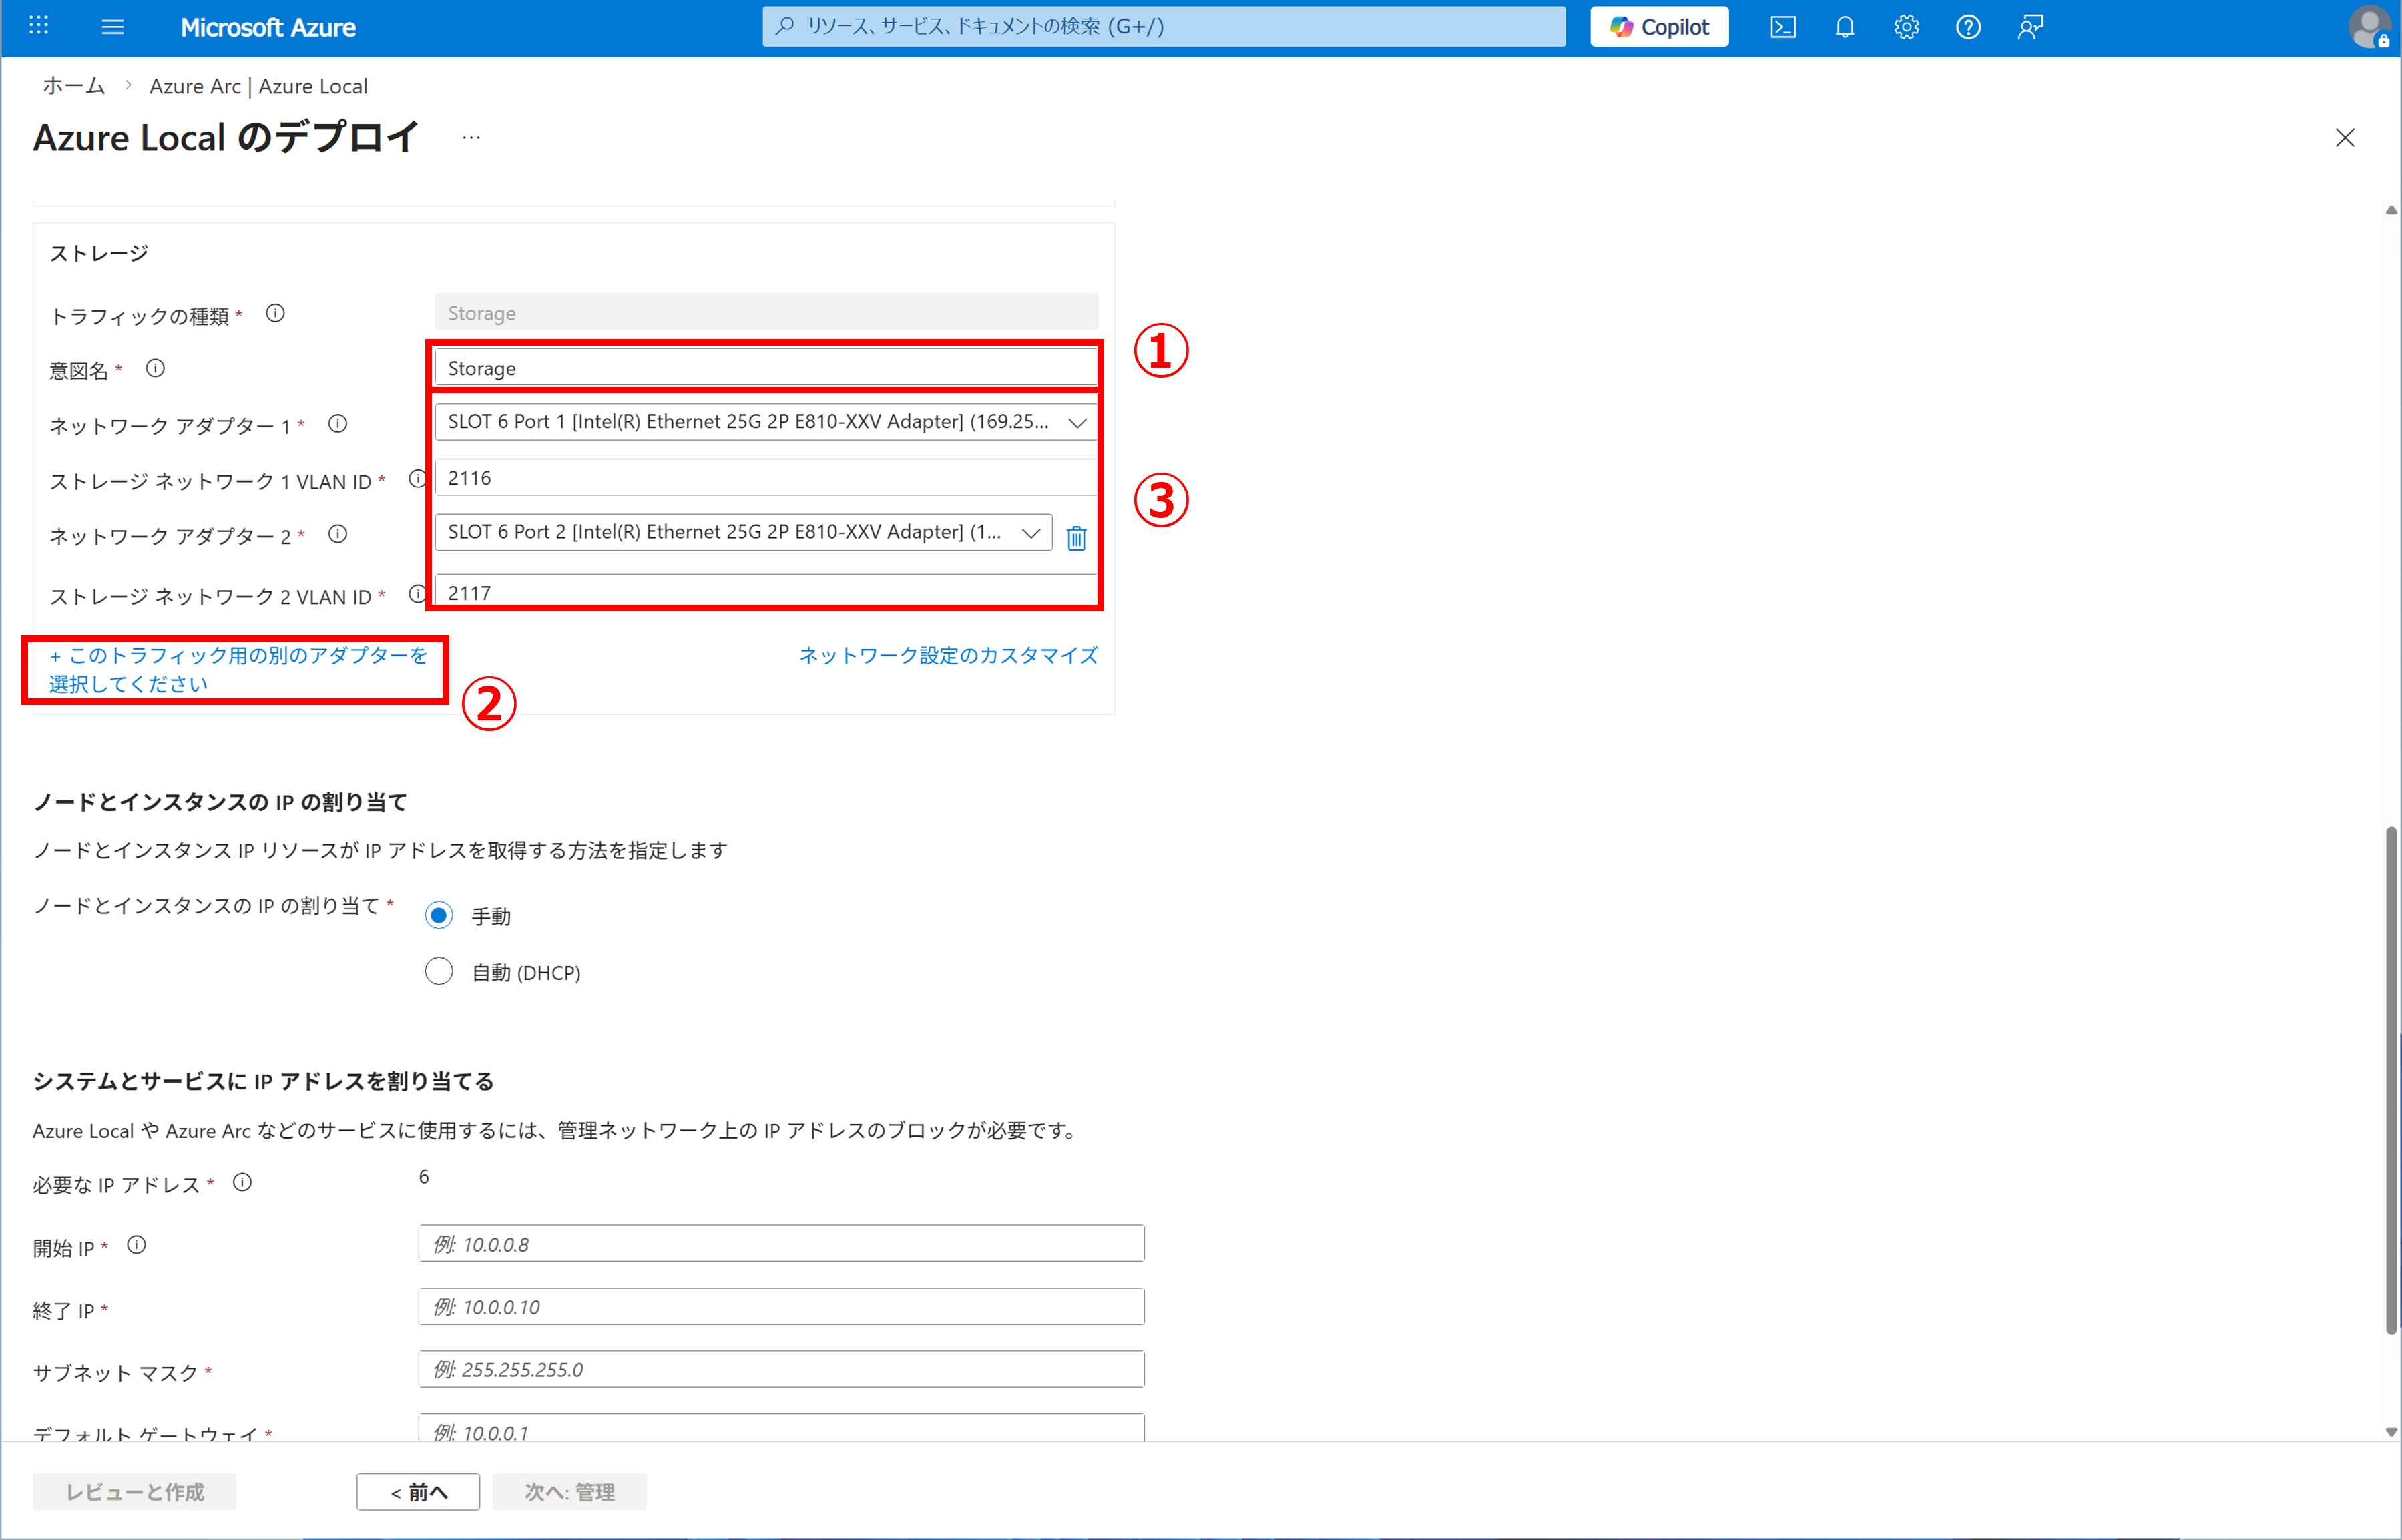Screen dimensions: 2402x1540
Task: Open the notifications bell
Action: click(1845, 27)
